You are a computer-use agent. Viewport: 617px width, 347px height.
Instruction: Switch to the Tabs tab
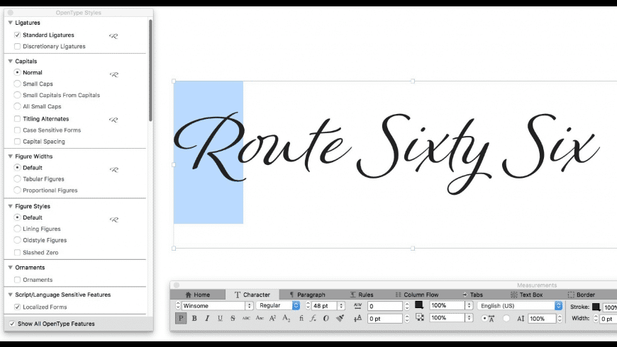(x=472, y=295)
